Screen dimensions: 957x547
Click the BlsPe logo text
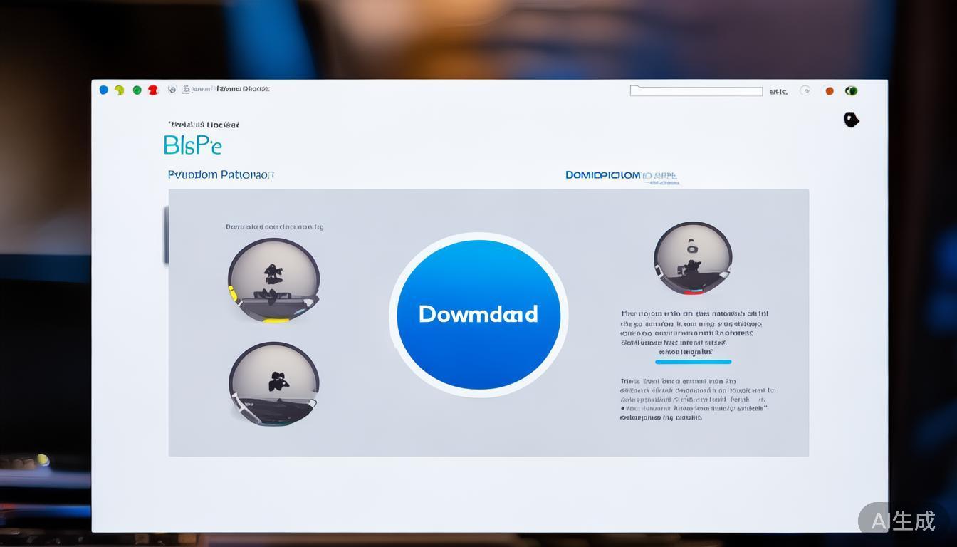pyautogui.click(x=192, y=145)
